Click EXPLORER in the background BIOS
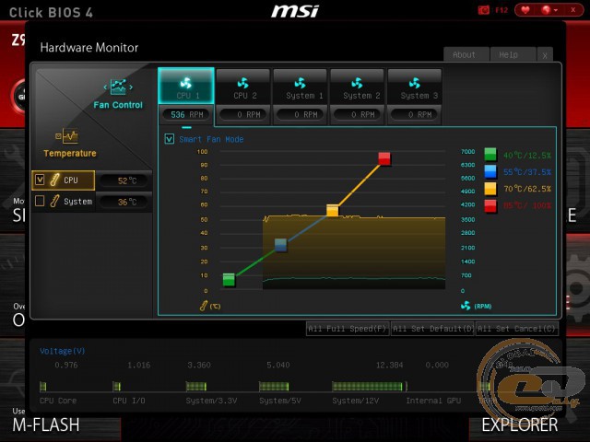This screenshot has height=442, width=590. tap(520, 425)
